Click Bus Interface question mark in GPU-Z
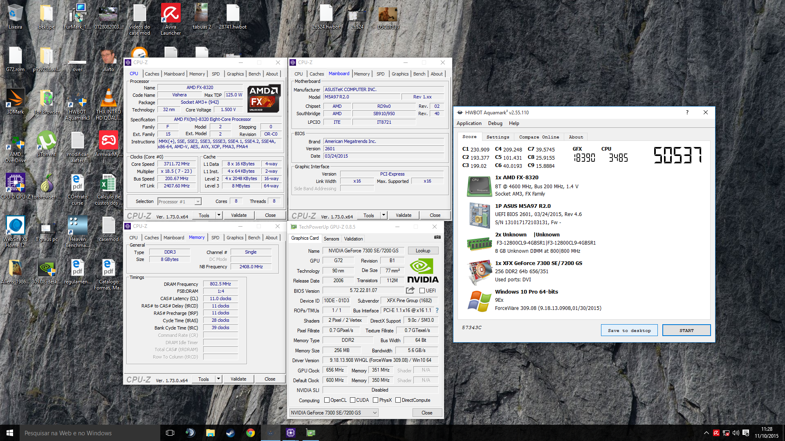The image size is (785, 441). (x=437, y=310)
